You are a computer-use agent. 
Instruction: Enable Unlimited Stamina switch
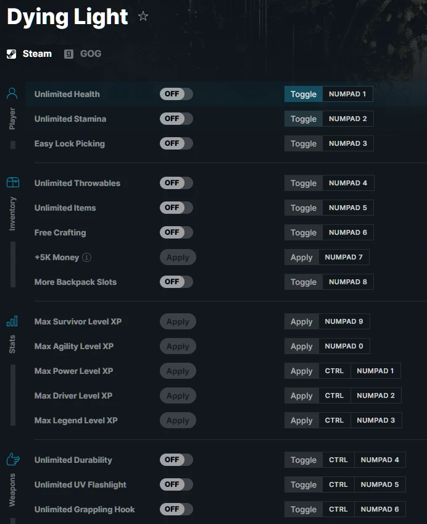(x=176, y=119)
